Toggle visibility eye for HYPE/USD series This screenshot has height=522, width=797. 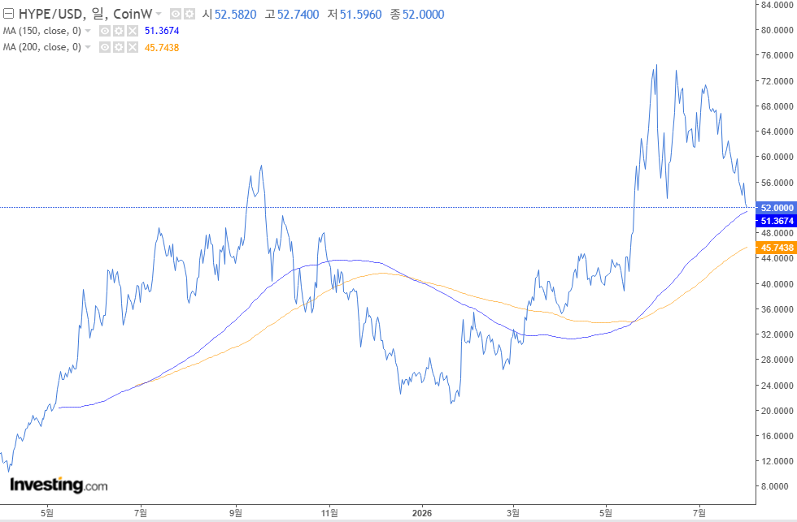pos(176,14)
